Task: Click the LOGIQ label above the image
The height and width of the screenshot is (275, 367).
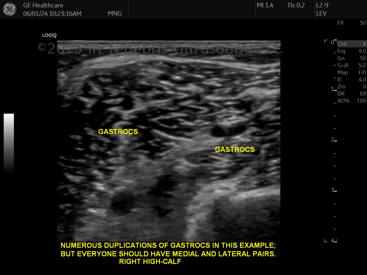Action: (49, 35)
